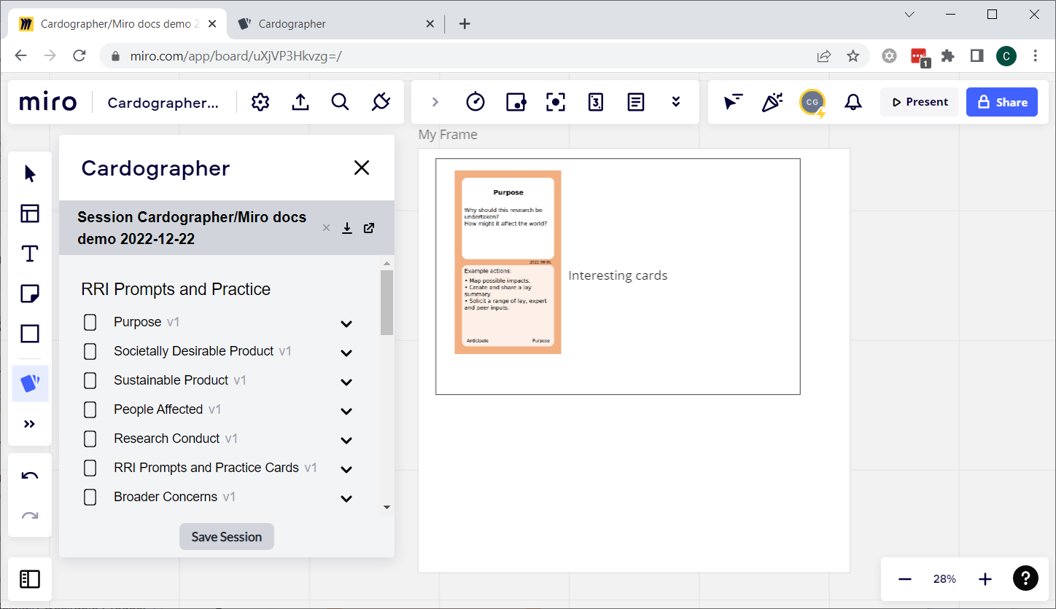
Task: Toggle collaborators' cursors visibility
Action: [733, 102]
